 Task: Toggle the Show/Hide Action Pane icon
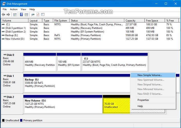26,15
